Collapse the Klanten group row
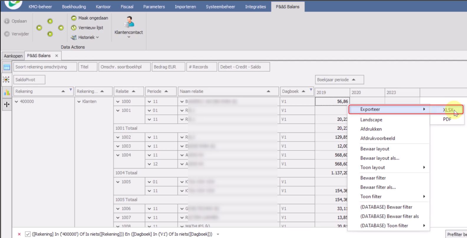 point(79,101)
